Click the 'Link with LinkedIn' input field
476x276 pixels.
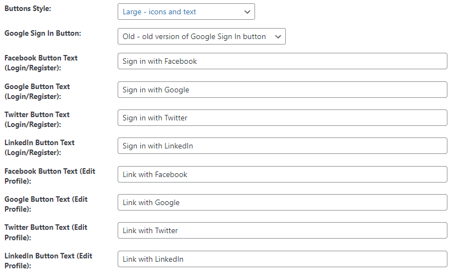(283, 259)
